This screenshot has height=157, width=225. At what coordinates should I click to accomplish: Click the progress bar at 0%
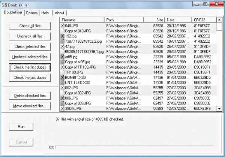pos(134,147)
